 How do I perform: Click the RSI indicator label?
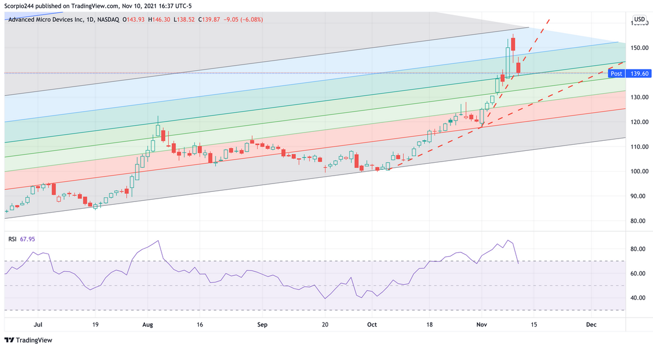click(12, 239)
